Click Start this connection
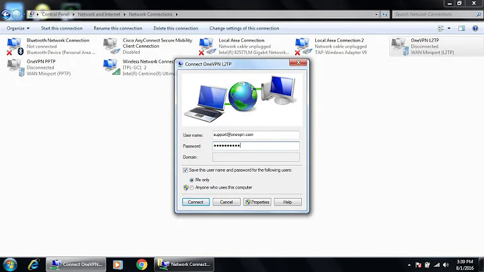The width and height of the screenshot is (484, 272). pos(62,28)
